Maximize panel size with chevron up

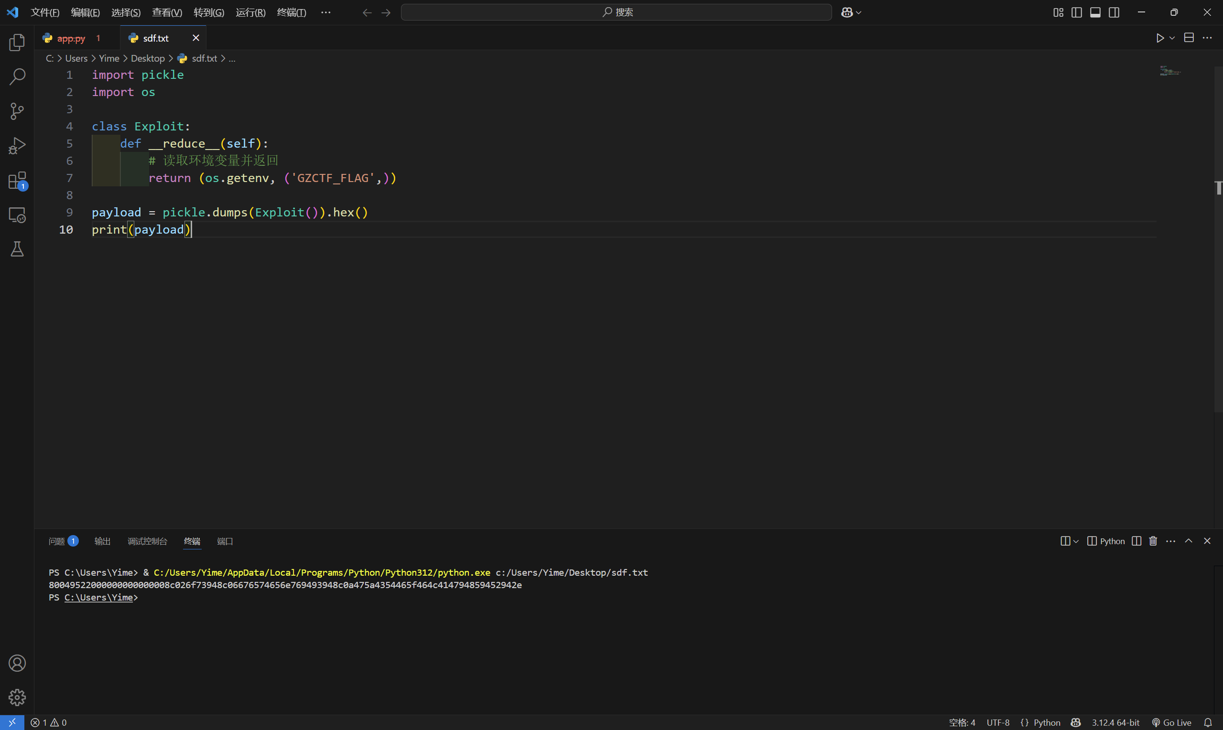tap(1189, 541)
